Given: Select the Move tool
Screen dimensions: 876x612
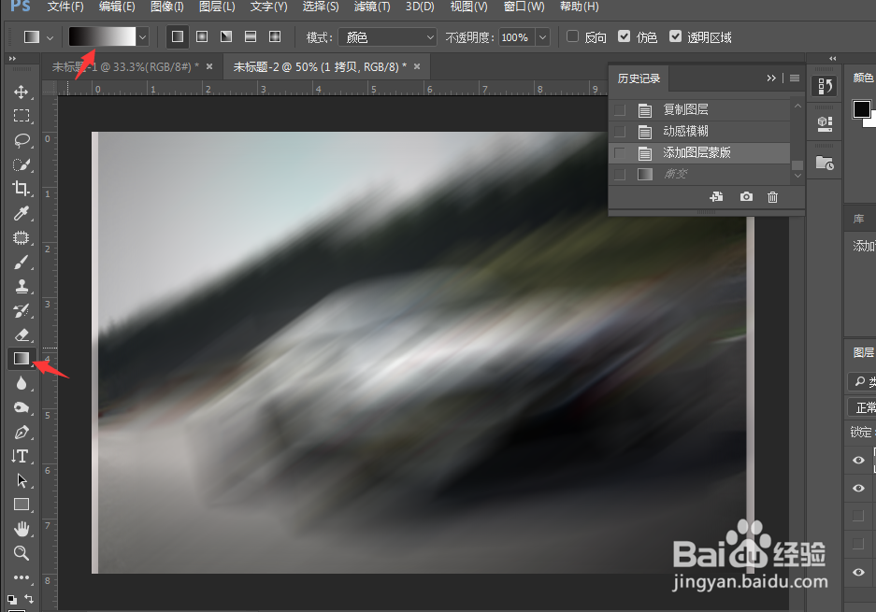Looking at the screenshot, I should [22, 92].
